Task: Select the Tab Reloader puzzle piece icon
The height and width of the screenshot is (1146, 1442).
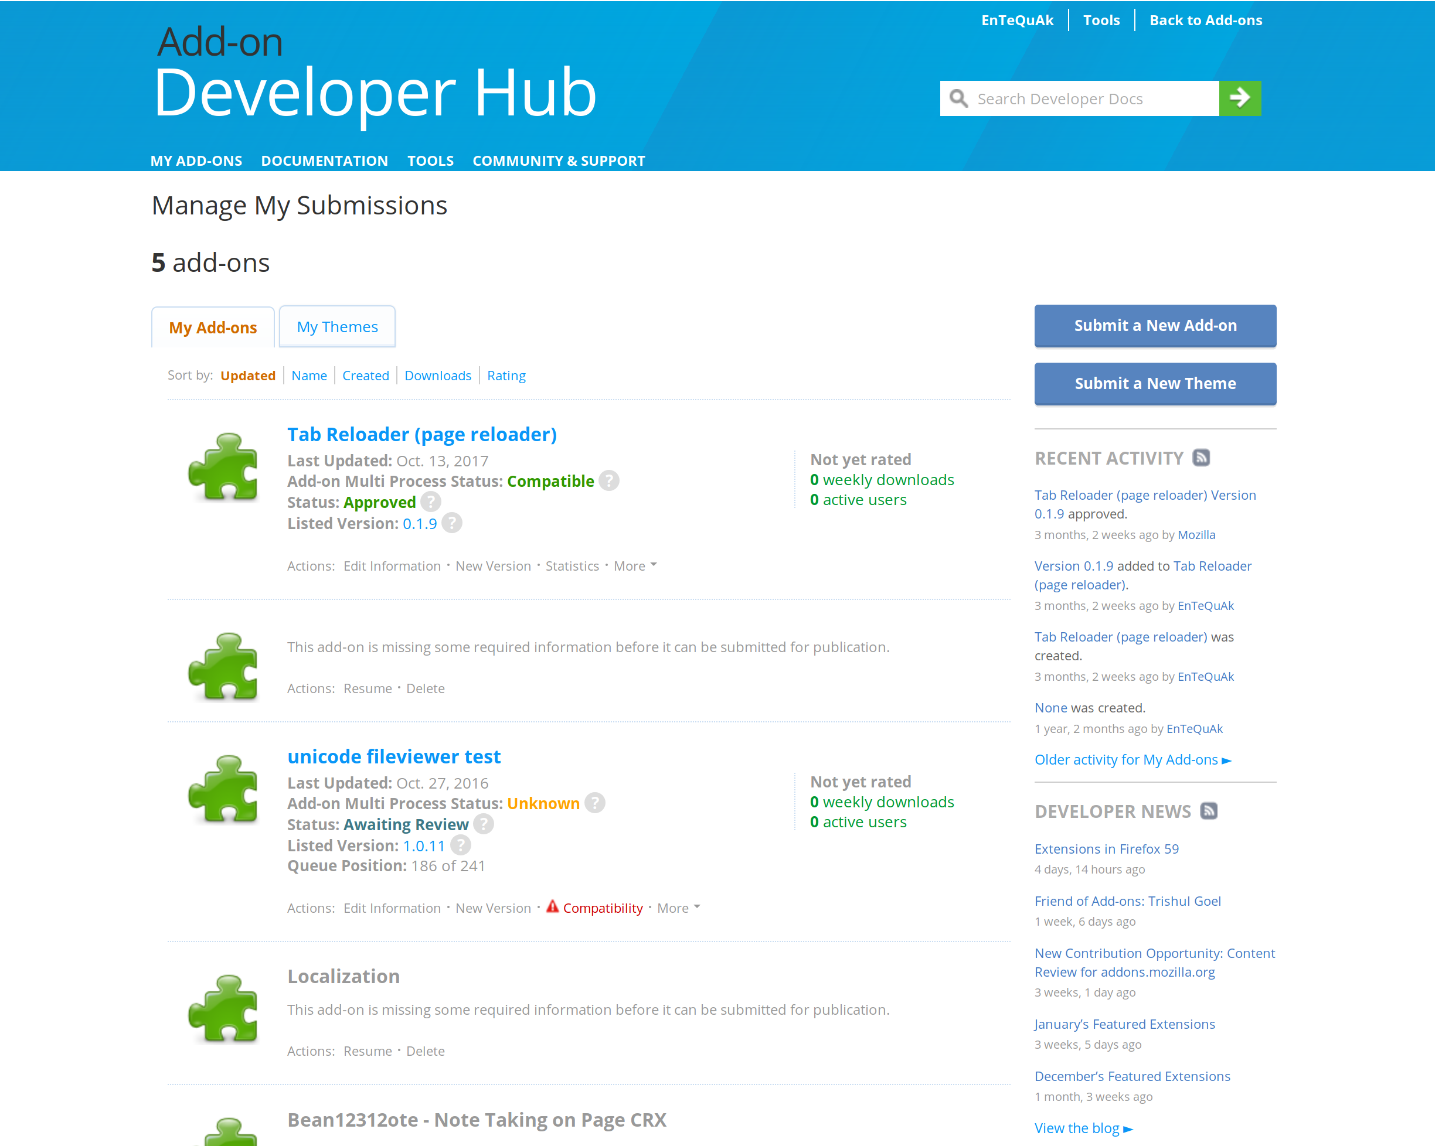Action: [x=224, y=467]
